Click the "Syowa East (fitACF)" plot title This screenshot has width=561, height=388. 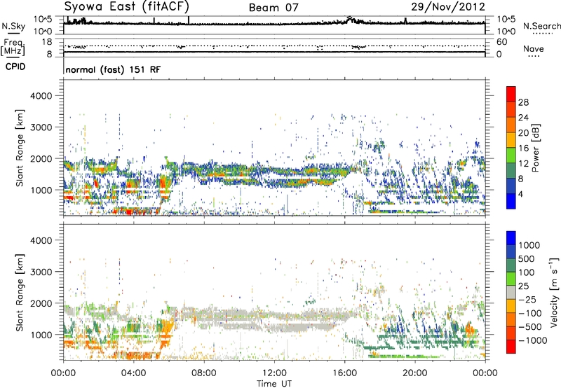[127, 7]
